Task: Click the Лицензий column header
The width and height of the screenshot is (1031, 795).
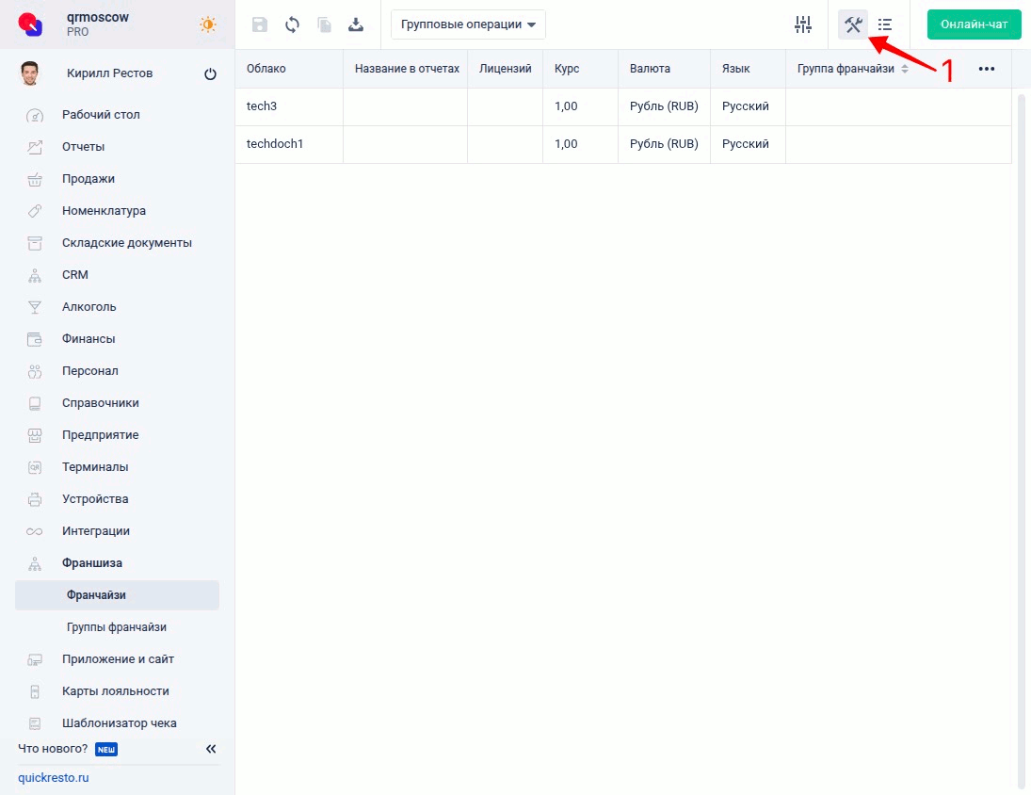Action: click(505, 69)
